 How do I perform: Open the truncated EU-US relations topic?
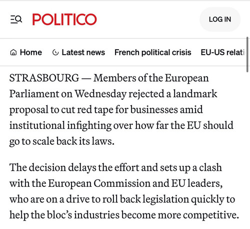point(223,53)
